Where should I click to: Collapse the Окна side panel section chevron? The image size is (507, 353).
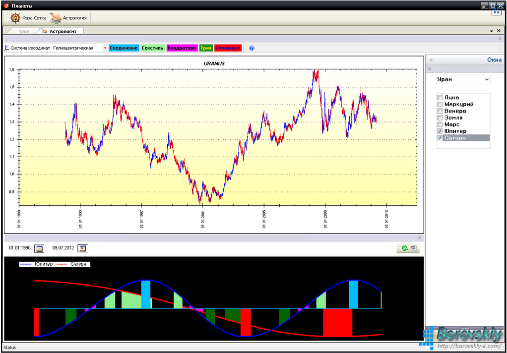click(430, 69)
